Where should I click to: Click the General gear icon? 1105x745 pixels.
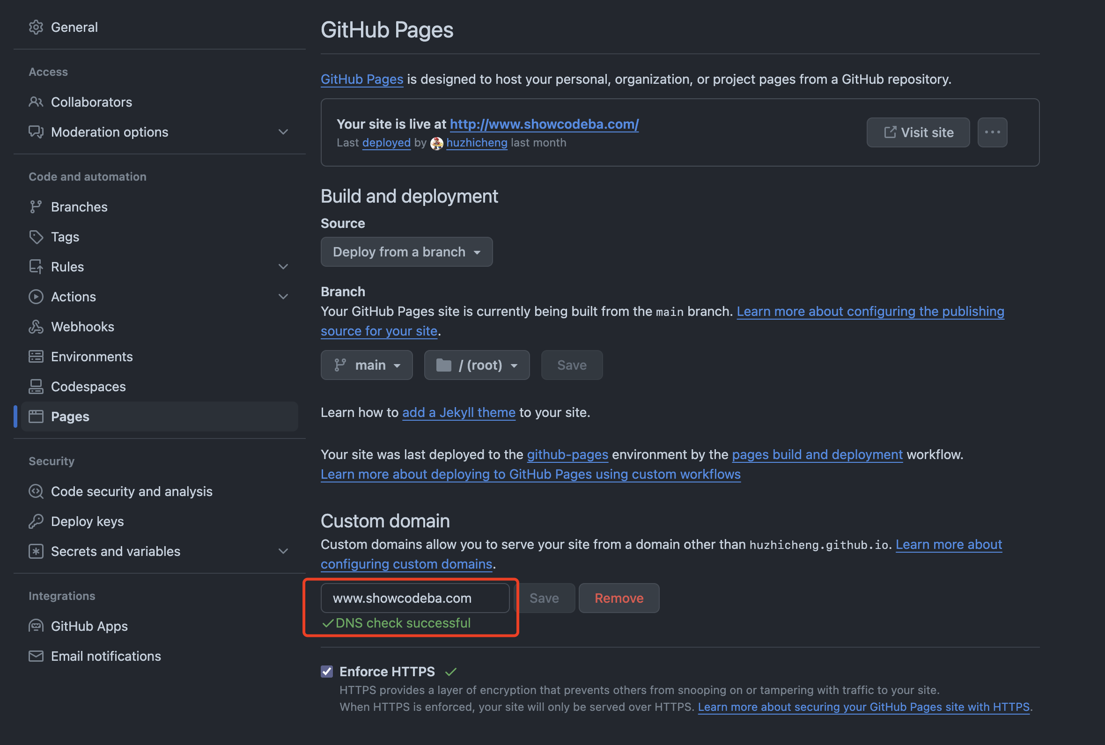coord(36,27)
